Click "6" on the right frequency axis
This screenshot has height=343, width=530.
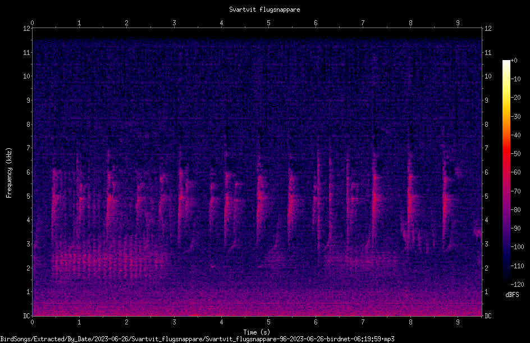tap(486, 172)
